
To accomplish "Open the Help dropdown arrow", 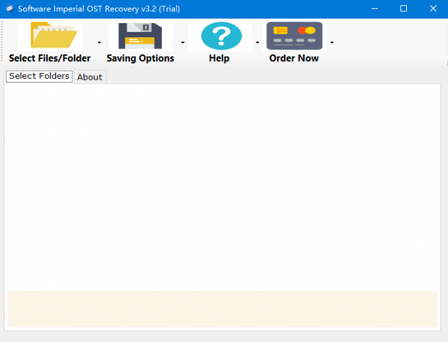I will [257, 42].
